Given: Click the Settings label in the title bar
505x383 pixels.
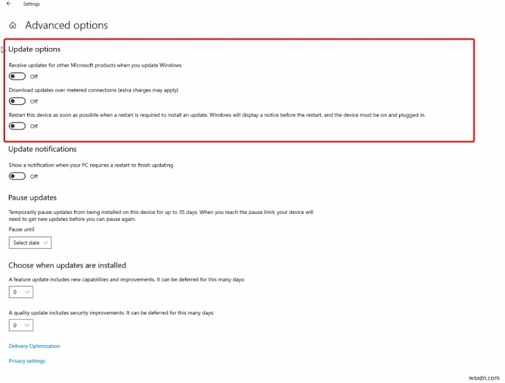Looking at the screenshot, I should click(x=31, y=4).
